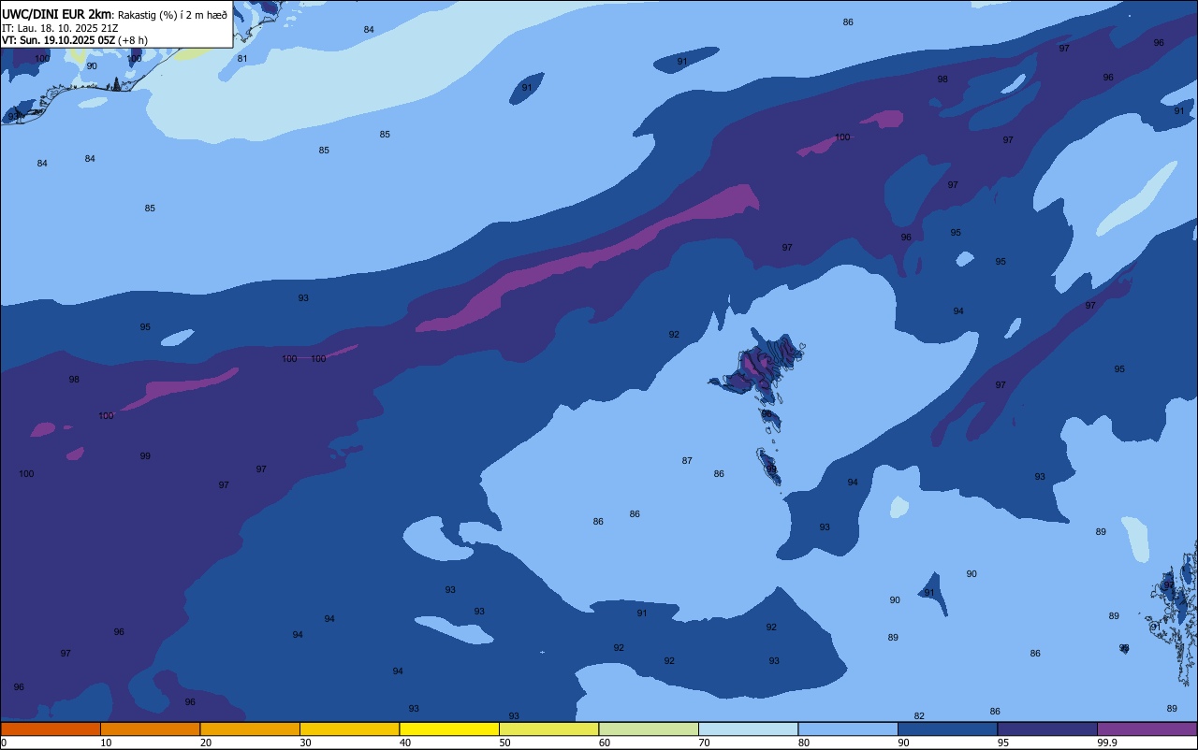
Task: Click the 0–10 dark orange legend swatch
Action: pos(51,729)
